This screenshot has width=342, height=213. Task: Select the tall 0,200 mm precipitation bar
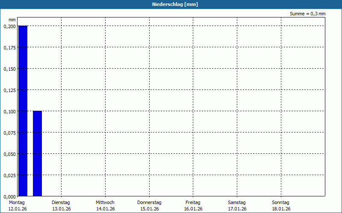(x=23, y=111)
